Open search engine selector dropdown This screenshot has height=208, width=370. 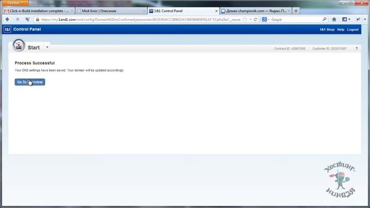coord(265,20)
